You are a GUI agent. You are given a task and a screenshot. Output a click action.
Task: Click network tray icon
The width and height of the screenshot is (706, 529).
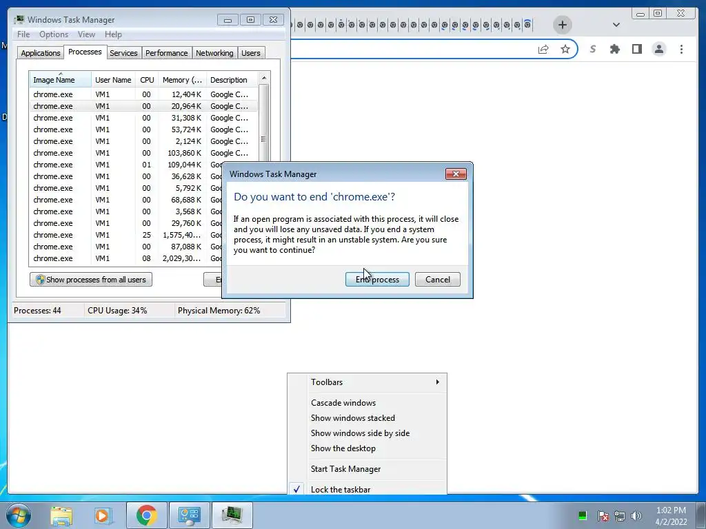click(620, 515)
